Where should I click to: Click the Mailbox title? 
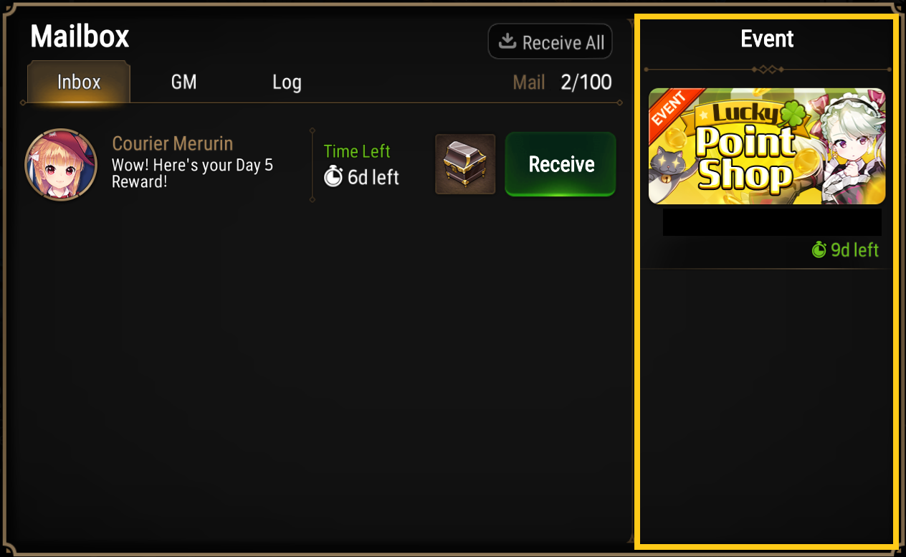[x=80, y=36]
